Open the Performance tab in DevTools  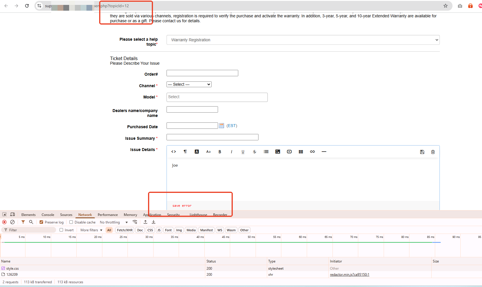[108, 215]
